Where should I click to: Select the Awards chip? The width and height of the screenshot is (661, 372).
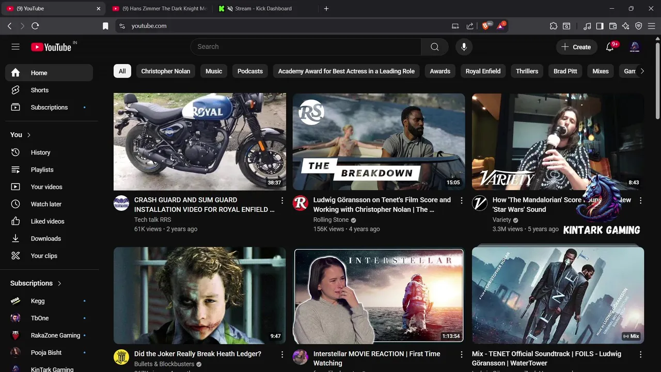[x=440, y=71]
